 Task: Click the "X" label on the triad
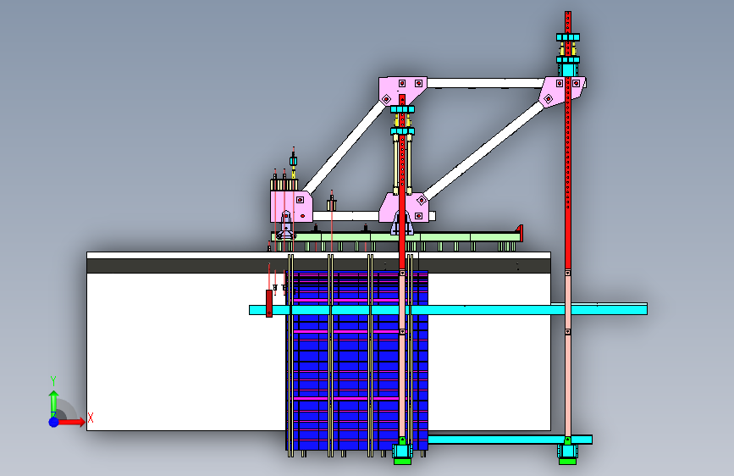91,418
